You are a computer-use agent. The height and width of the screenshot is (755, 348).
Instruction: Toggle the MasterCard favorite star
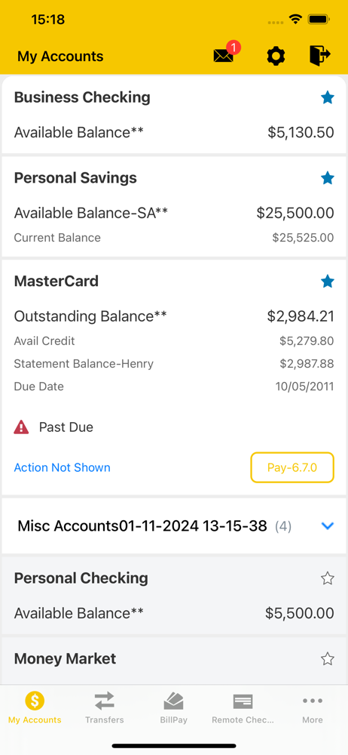point(328,281)
